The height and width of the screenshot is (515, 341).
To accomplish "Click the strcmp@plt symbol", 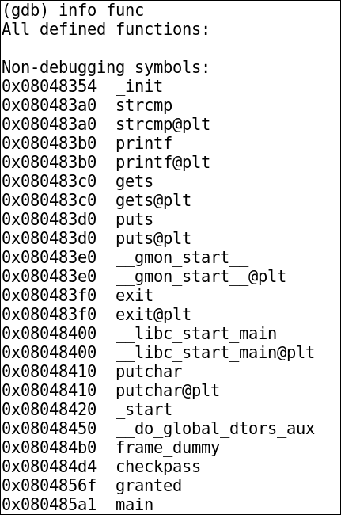I will pyautogui.click(x=163, y=124).
